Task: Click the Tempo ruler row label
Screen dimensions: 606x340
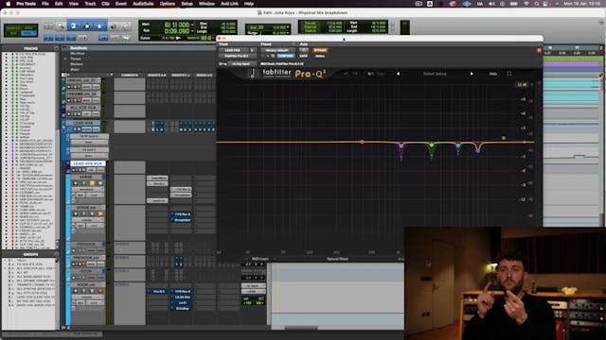Action: coord(76,59)
